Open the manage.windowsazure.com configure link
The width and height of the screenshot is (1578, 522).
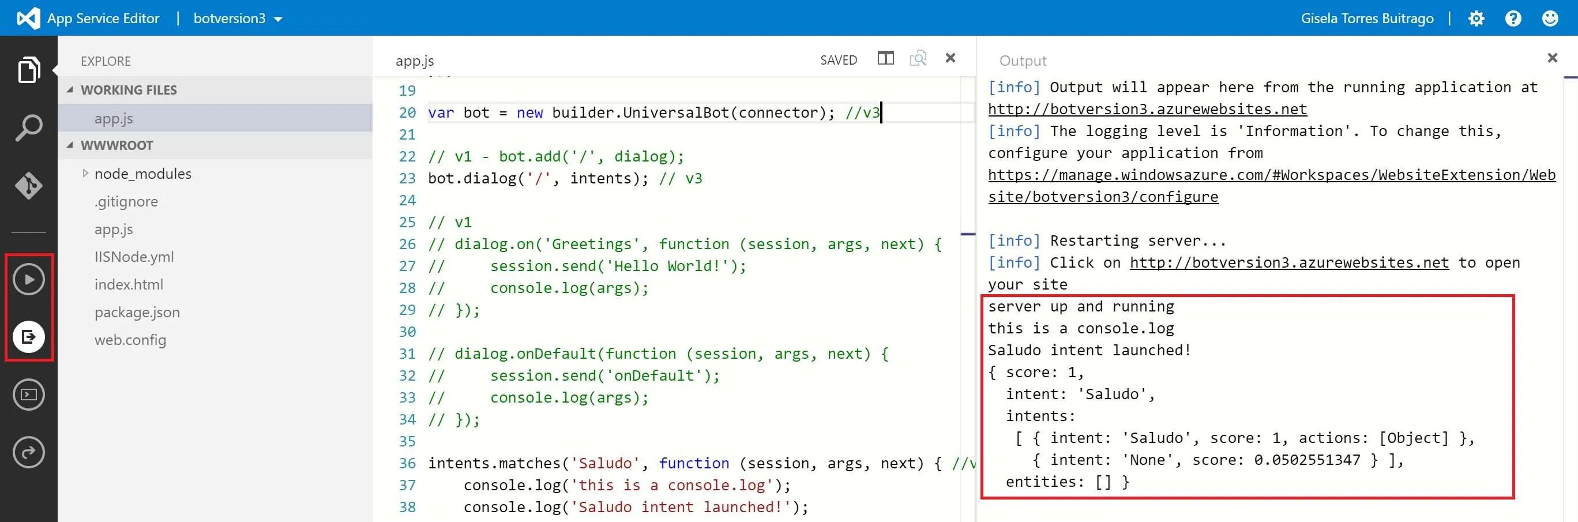point(1272,186)
